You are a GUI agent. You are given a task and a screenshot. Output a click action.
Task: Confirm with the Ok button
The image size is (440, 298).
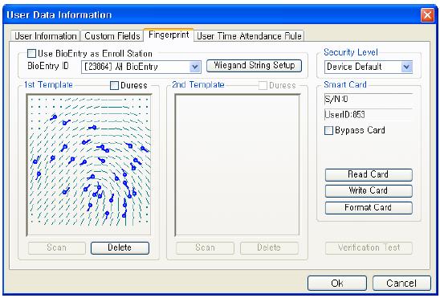[337, 283]
